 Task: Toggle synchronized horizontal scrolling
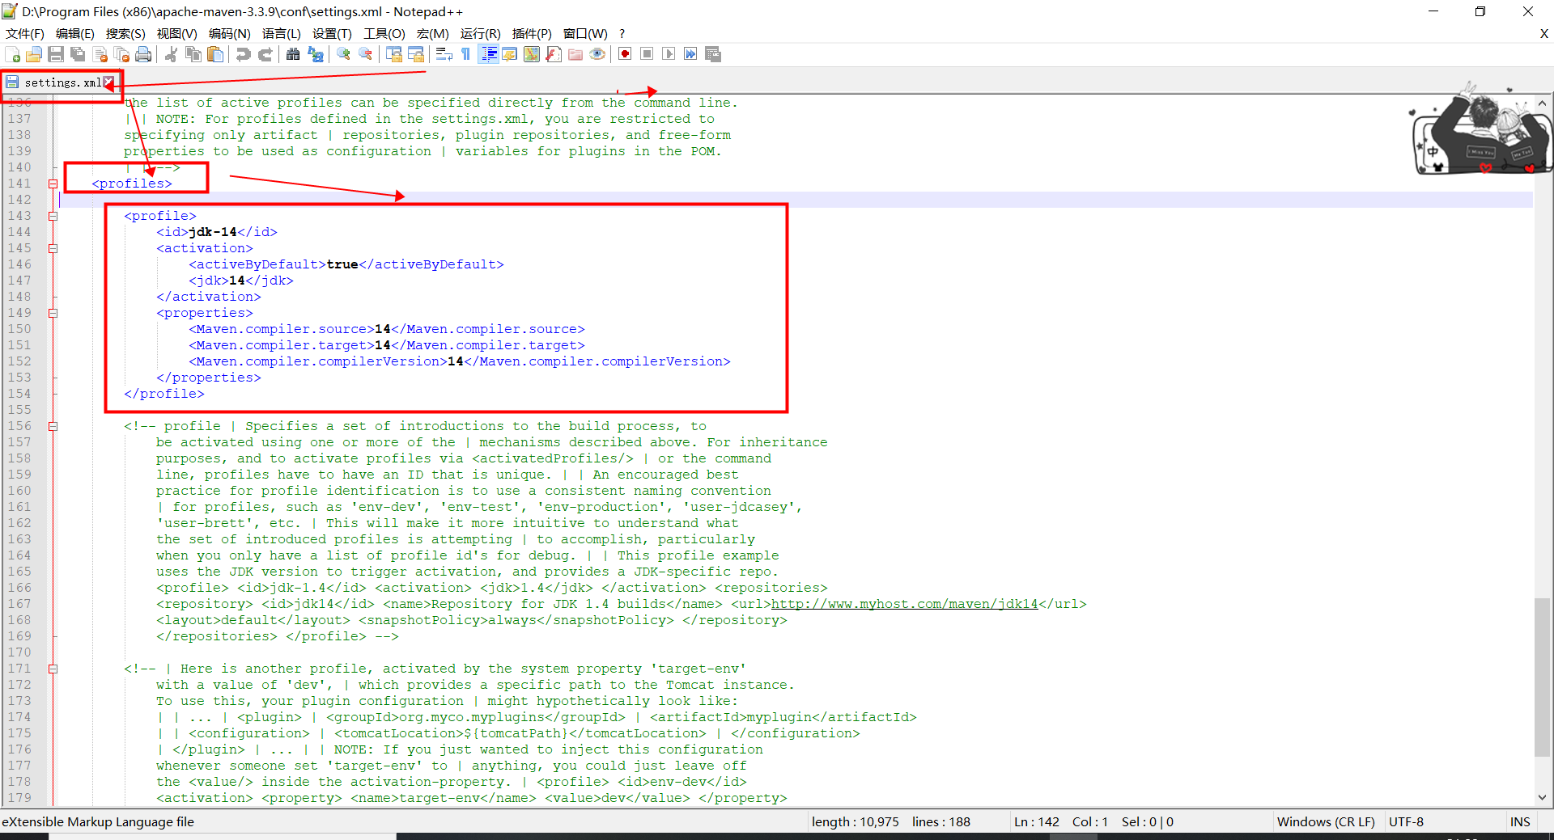416,54
